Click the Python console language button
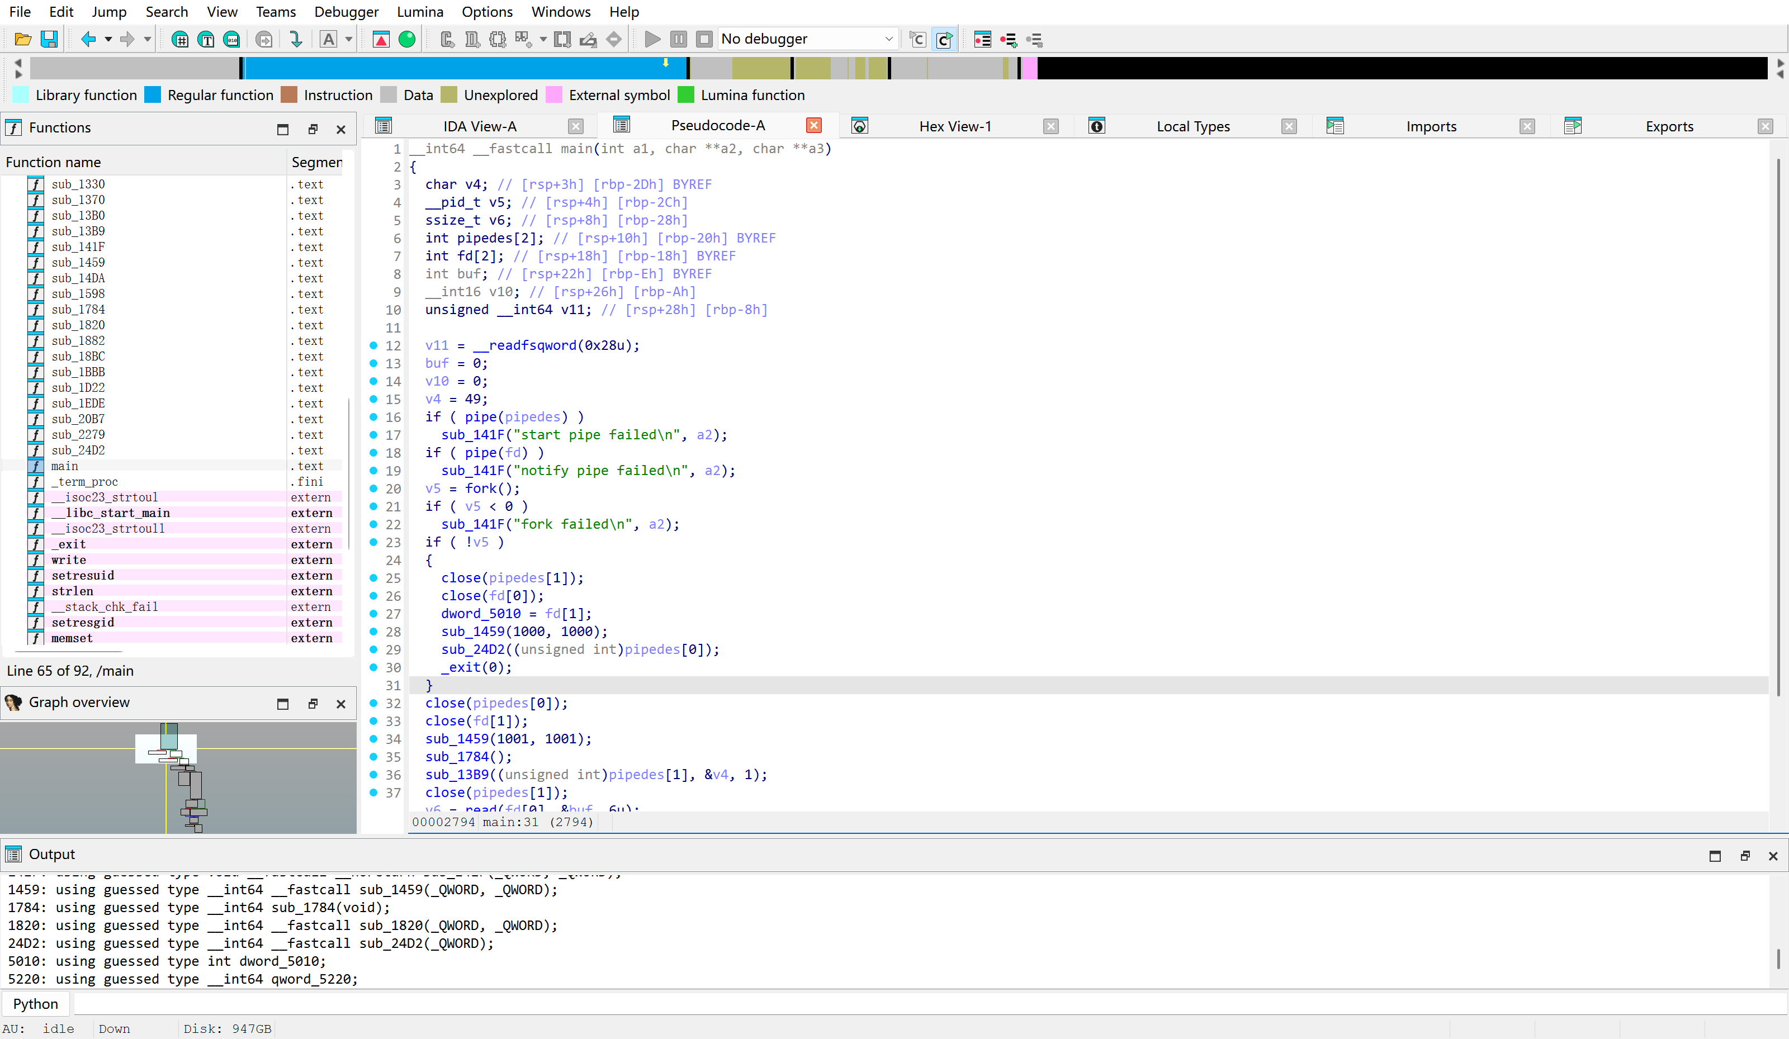1789x1039 pixels. click(35, 1004)
